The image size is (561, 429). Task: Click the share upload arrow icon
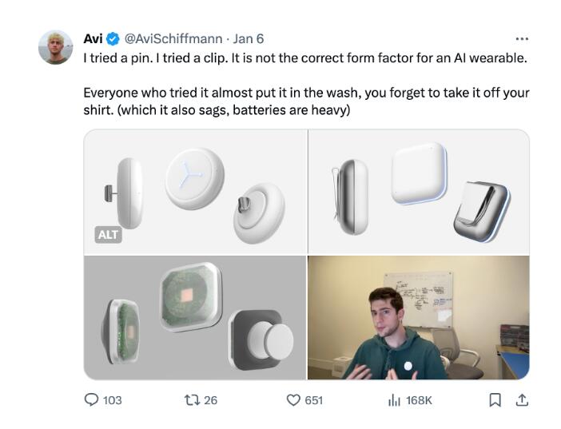[x=522, y=399]
